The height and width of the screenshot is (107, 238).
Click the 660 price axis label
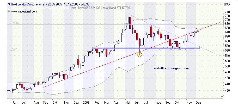(228, 28)
